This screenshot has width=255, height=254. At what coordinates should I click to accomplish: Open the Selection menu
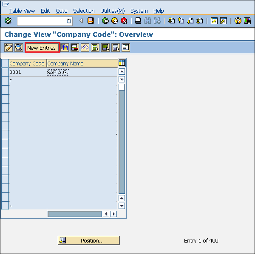(84, 11)
